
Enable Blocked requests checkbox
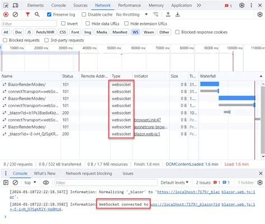pyautogui.click(x=5, y=40)
